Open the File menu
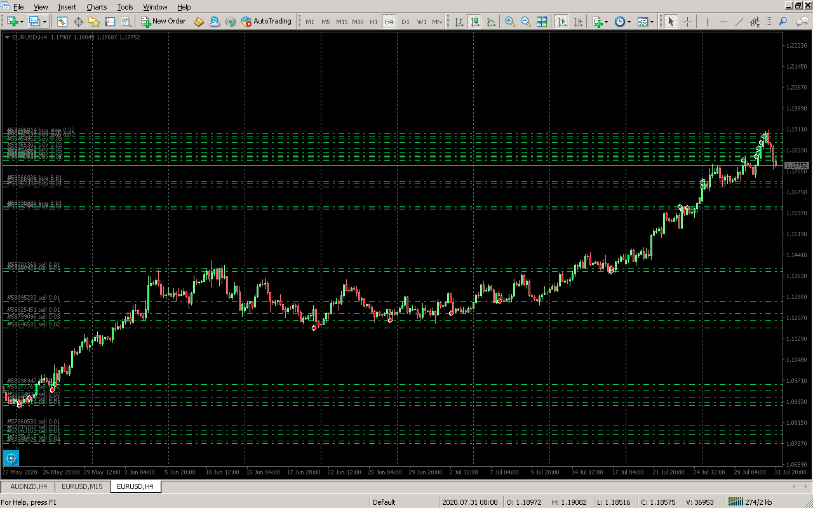Screen dimensions: 813x508 coord(18,7)
